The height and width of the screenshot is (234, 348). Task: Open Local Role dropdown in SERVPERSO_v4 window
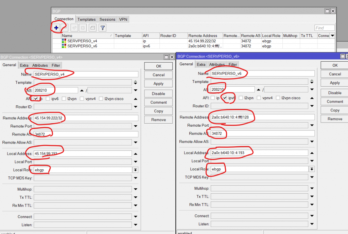click(x=135, y=170)
